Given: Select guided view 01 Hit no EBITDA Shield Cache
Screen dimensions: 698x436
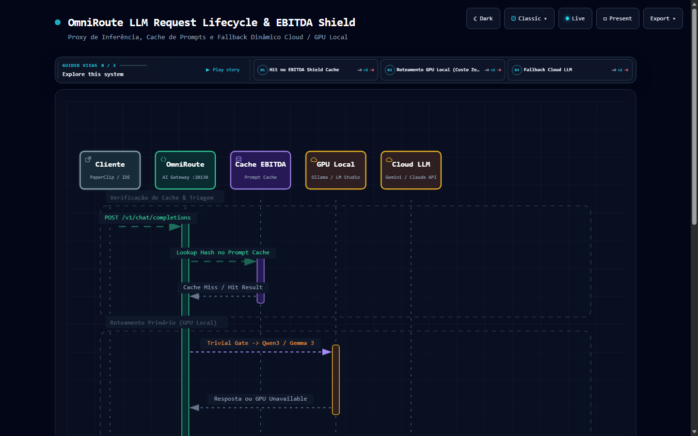Looking at the screenshot, I should pyautogui.click(x=316, y=70).
